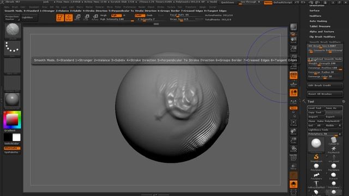The image size is (349, 196).
Task: Open the Preferences menu
Action: point(130,7)
